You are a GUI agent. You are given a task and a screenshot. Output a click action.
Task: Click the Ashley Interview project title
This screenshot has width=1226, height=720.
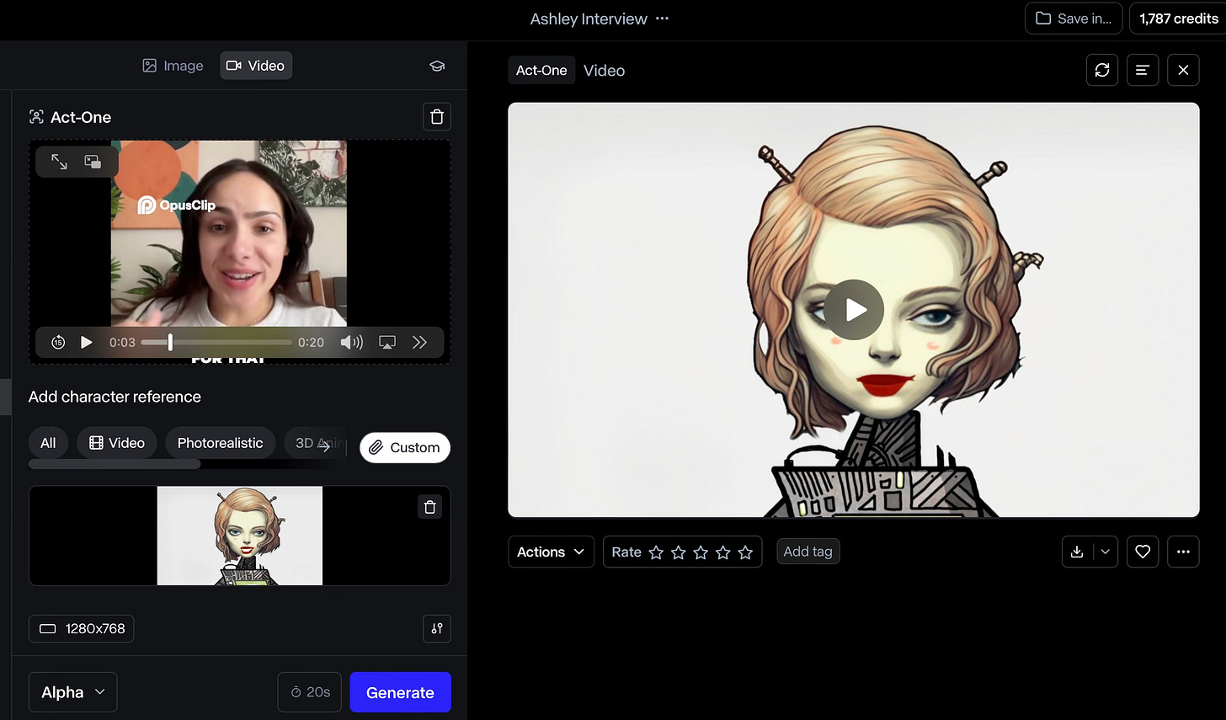click(x=589, y=19)
